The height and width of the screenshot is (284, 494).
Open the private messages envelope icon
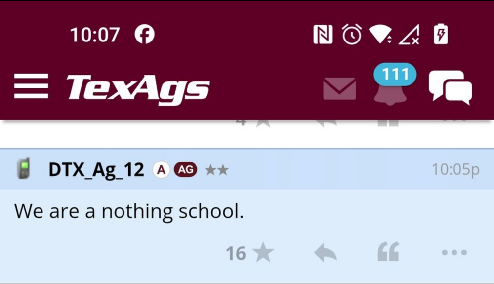tap(339, 88)
